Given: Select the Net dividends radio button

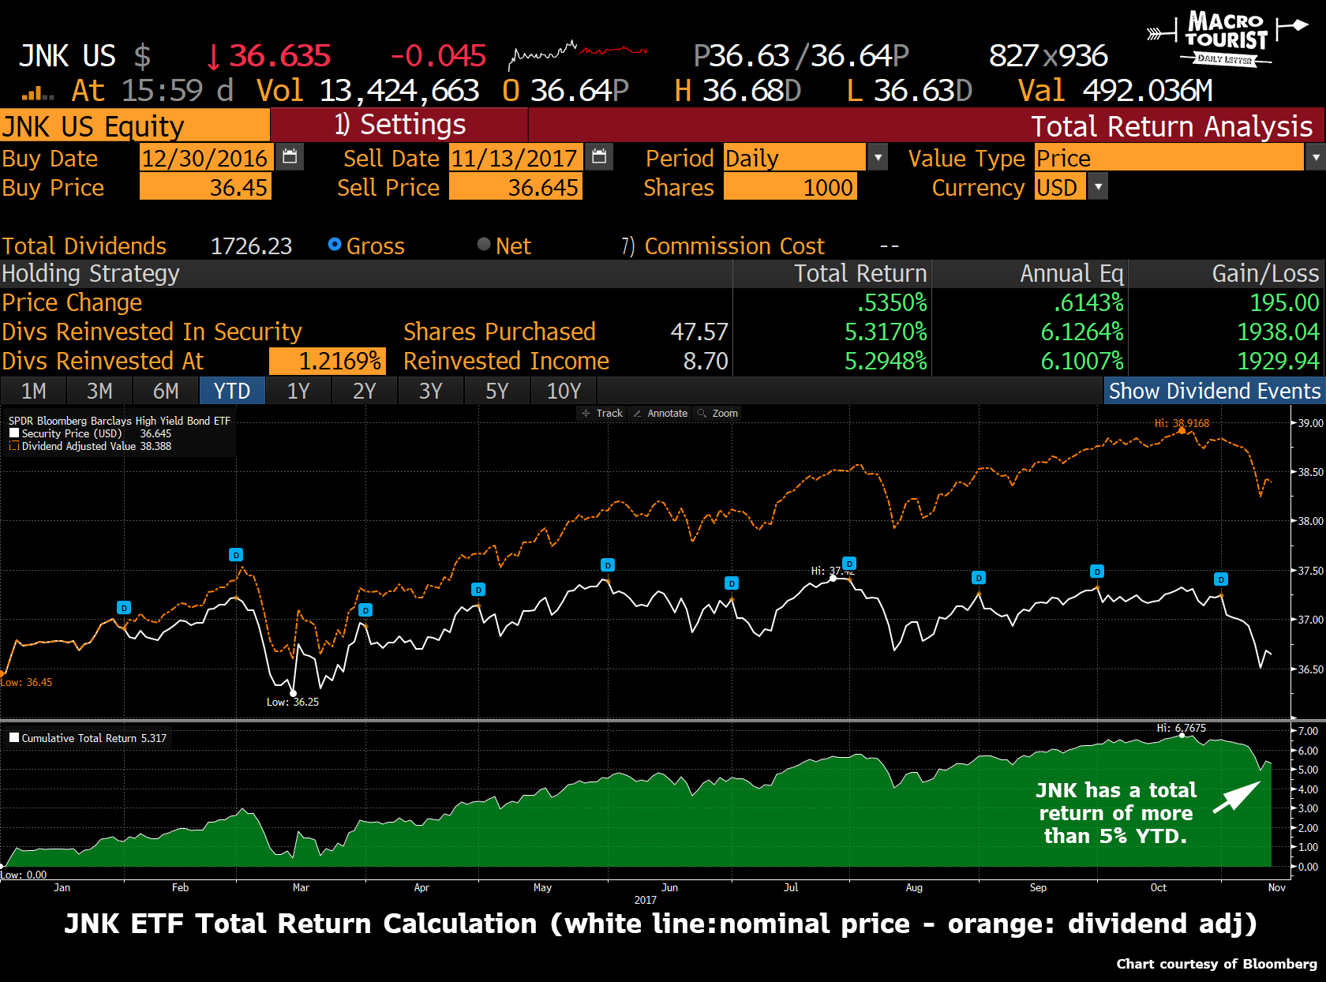Looking at the screenshot, I should (484, 245).
